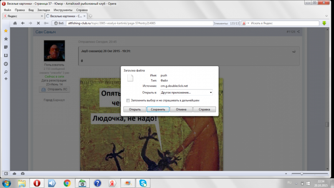Image resolution: width=334 pixels, height=188 pixels.
Task: Click the Открыть button in dialog
Action: pos(134,109)
